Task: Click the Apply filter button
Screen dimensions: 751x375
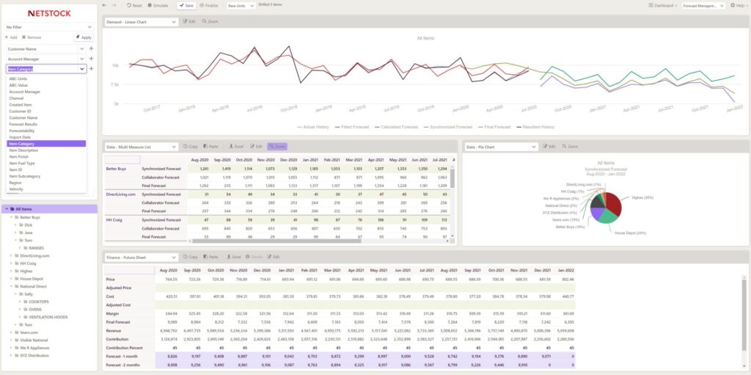Action: (83, 37)
